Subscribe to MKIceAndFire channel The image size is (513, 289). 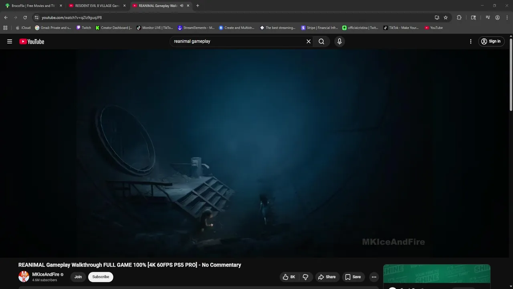pos(101,277)
